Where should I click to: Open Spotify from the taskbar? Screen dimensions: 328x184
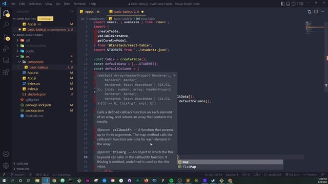171,180
